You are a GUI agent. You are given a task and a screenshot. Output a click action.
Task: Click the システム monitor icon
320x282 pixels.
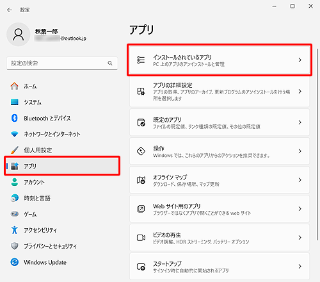[15, 102]
